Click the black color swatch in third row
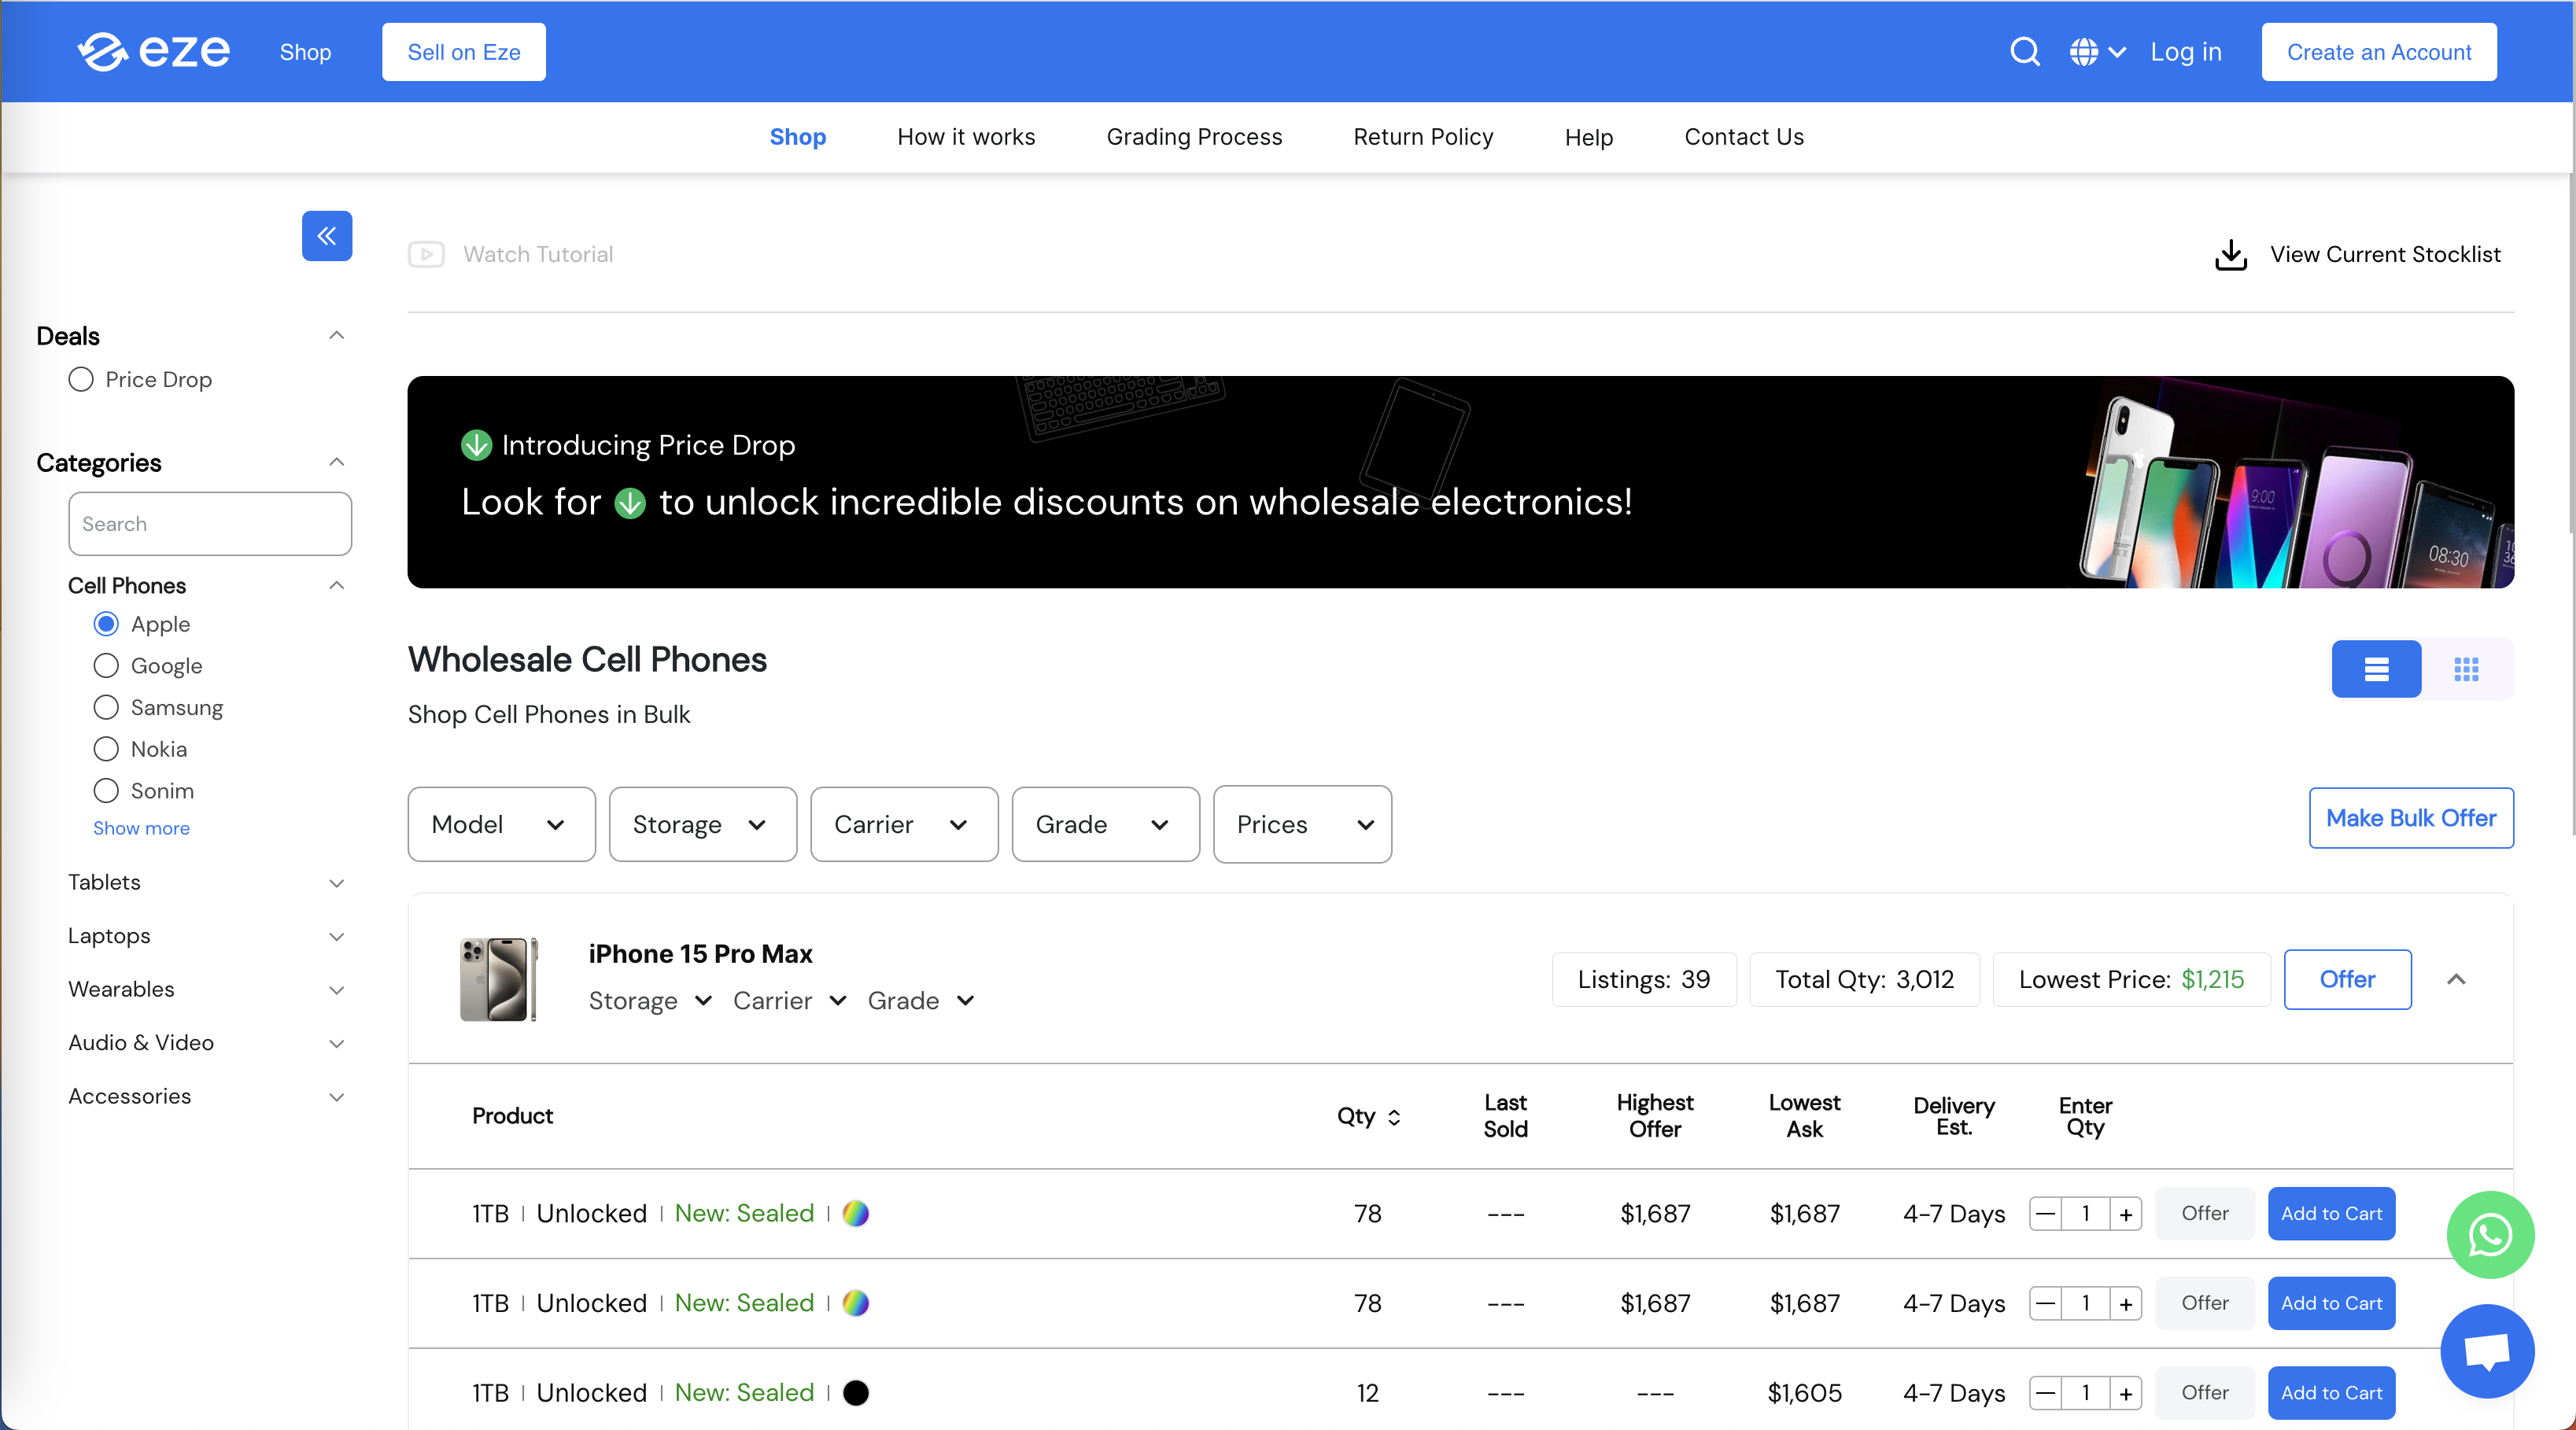This screenshot has height=1430, width=2576. point(856,1393)
